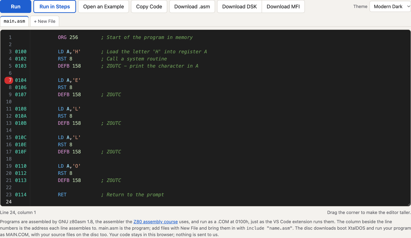Image resolution: width=411 pixels, height=238 pixels.
Task: Click DEFB 158 at address 010B
Action: click(69, 123)
